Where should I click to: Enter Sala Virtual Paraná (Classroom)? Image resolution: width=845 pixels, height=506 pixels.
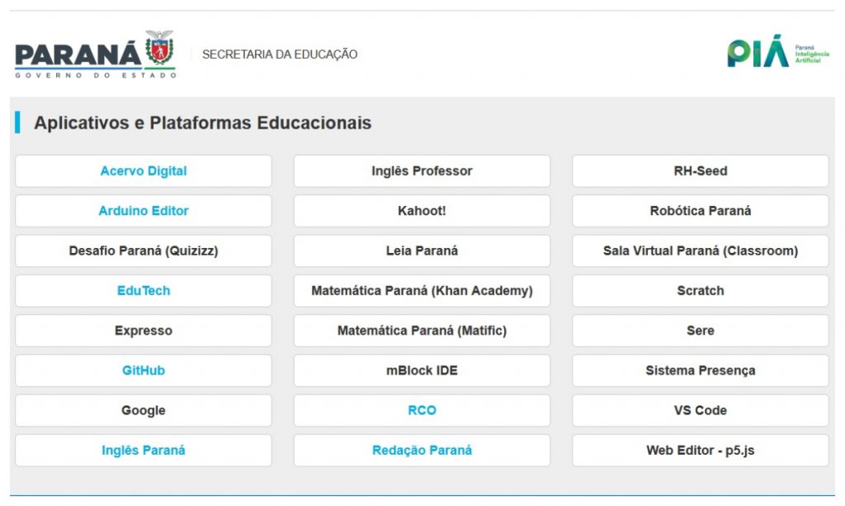click(701, 251)
